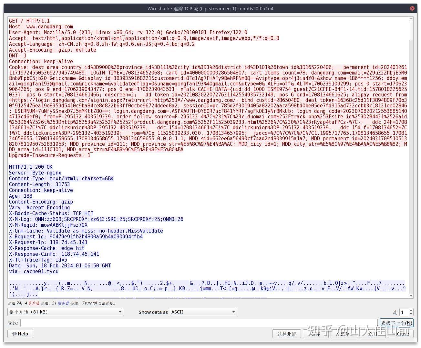Click the 'Content-Encoding: gzip' line
This screenshot has width=421, height=348.
tap(41, 202)
